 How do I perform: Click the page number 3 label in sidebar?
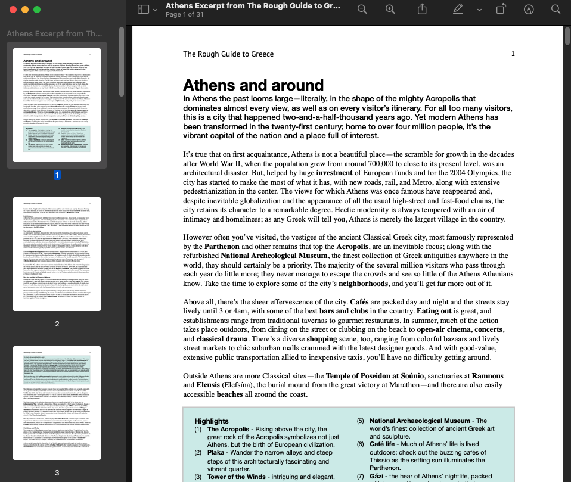click(57, 473)
